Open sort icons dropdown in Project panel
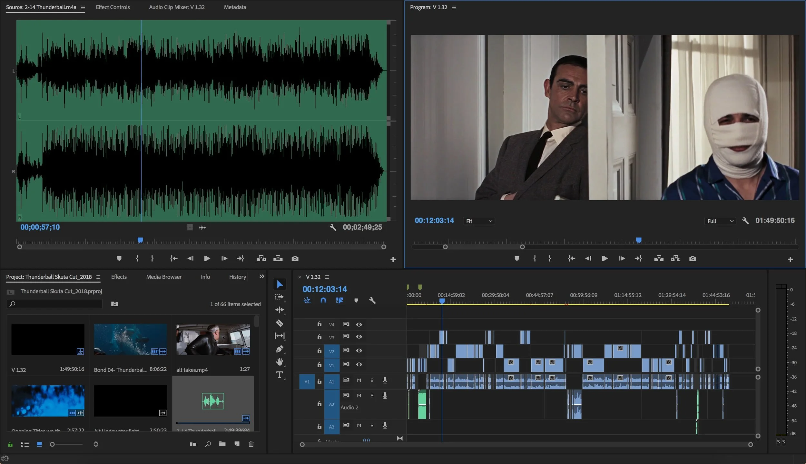806x464 pixels. (96, 444)
